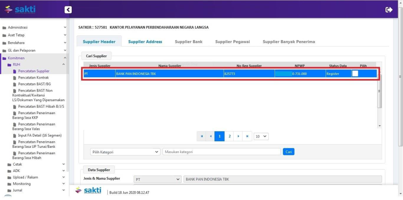Click the sidebar collapse arrow icon

(68, 10)
